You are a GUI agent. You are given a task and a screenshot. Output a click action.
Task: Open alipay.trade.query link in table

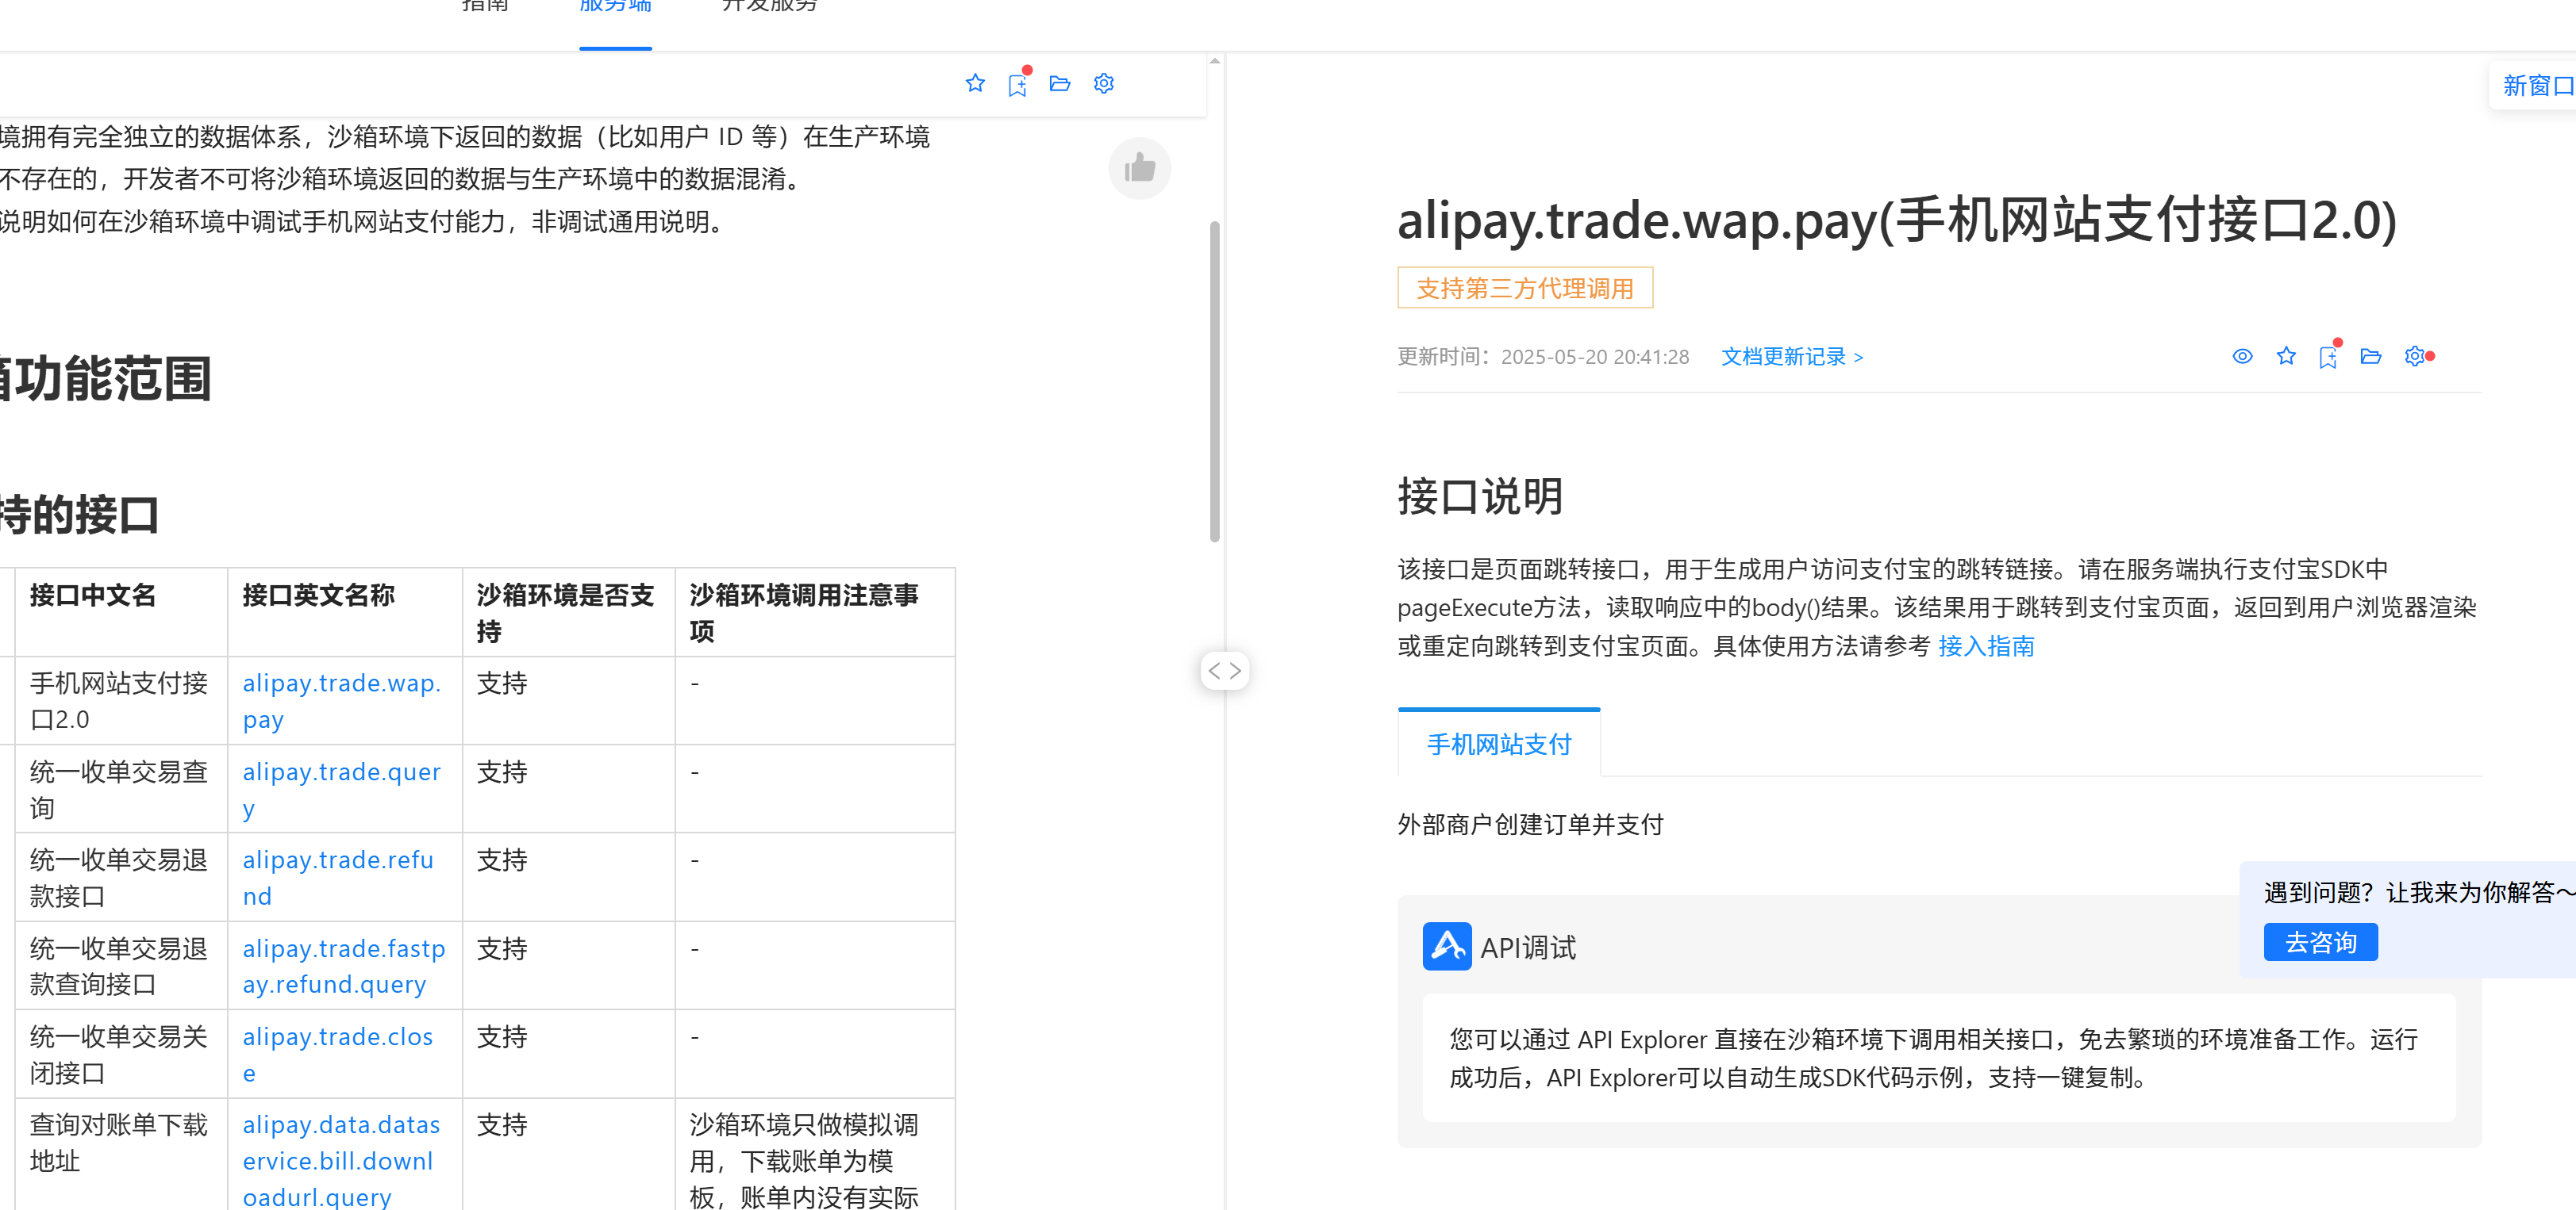click(x=341, y=791)
